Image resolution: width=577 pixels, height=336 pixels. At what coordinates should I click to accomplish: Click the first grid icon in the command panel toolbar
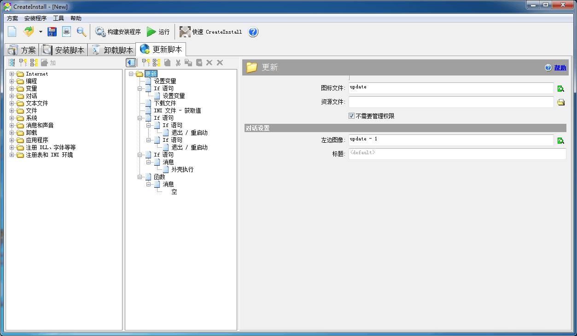[12, 63]
